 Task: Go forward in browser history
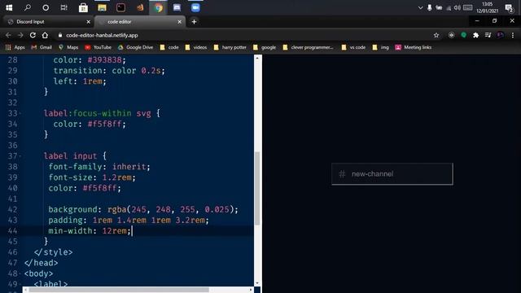(x=20, y=35)
